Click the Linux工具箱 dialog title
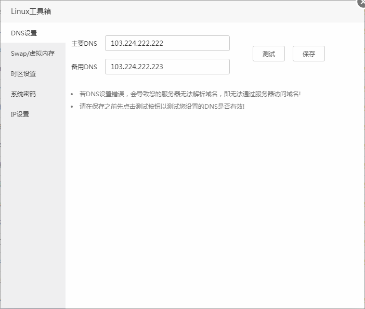Image resolution: width=365 pixels, height=309 pixels. click(31, 11)
